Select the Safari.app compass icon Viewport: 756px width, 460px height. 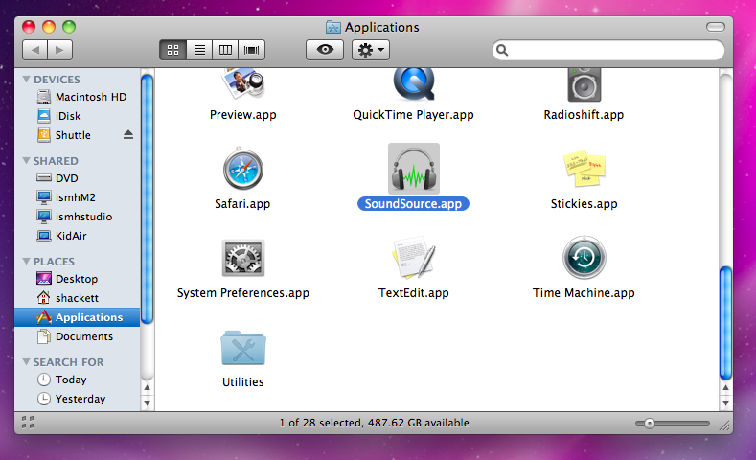pyautogui.click(x=243, y=169)
